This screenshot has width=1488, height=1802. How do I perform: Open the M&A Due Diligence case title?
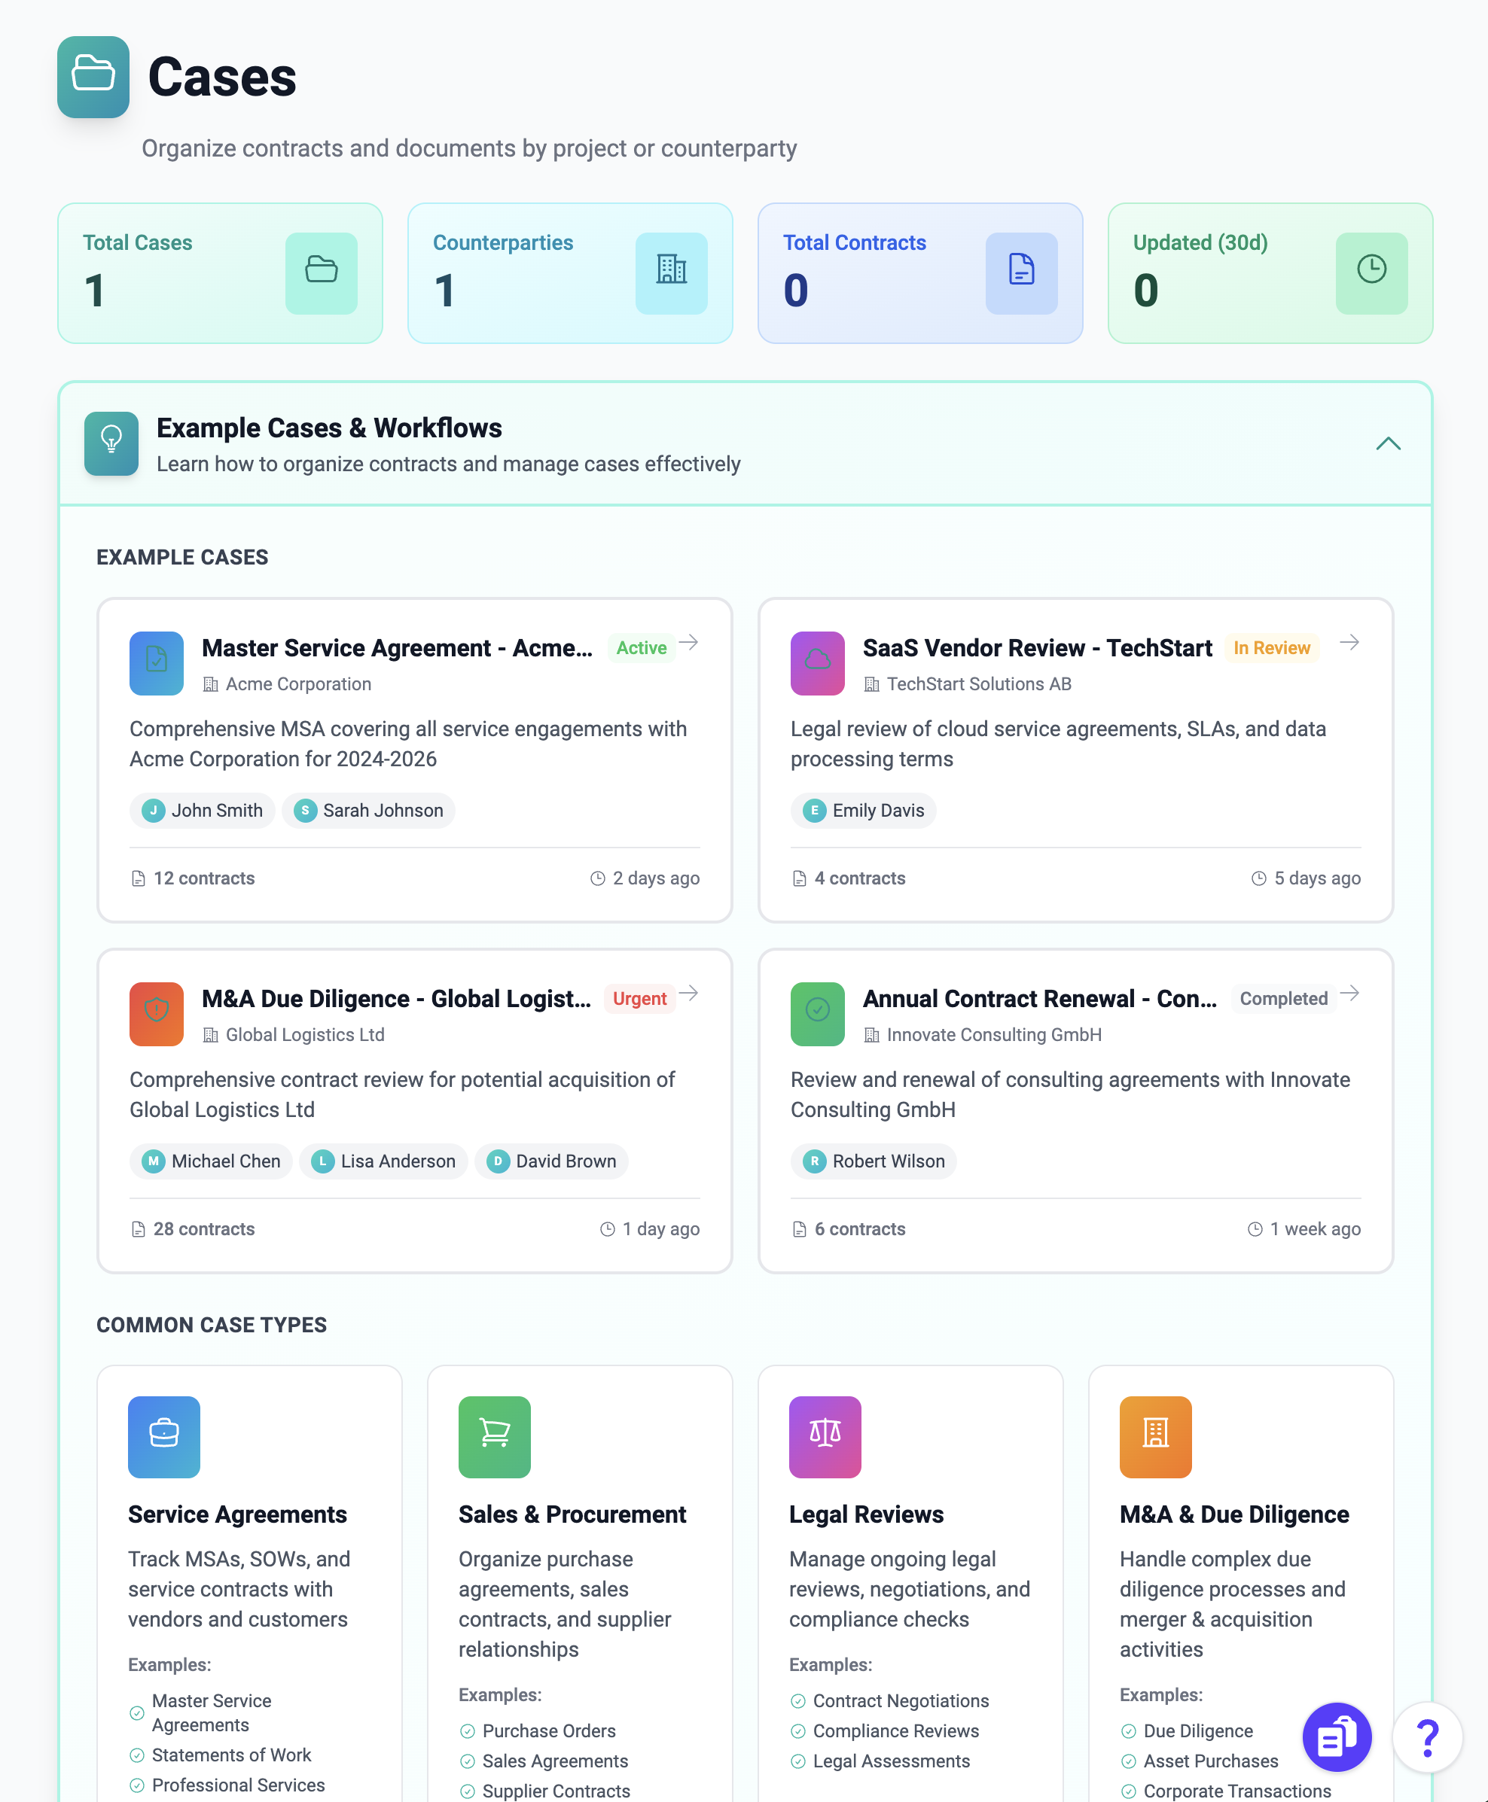(x=395, y=998)
